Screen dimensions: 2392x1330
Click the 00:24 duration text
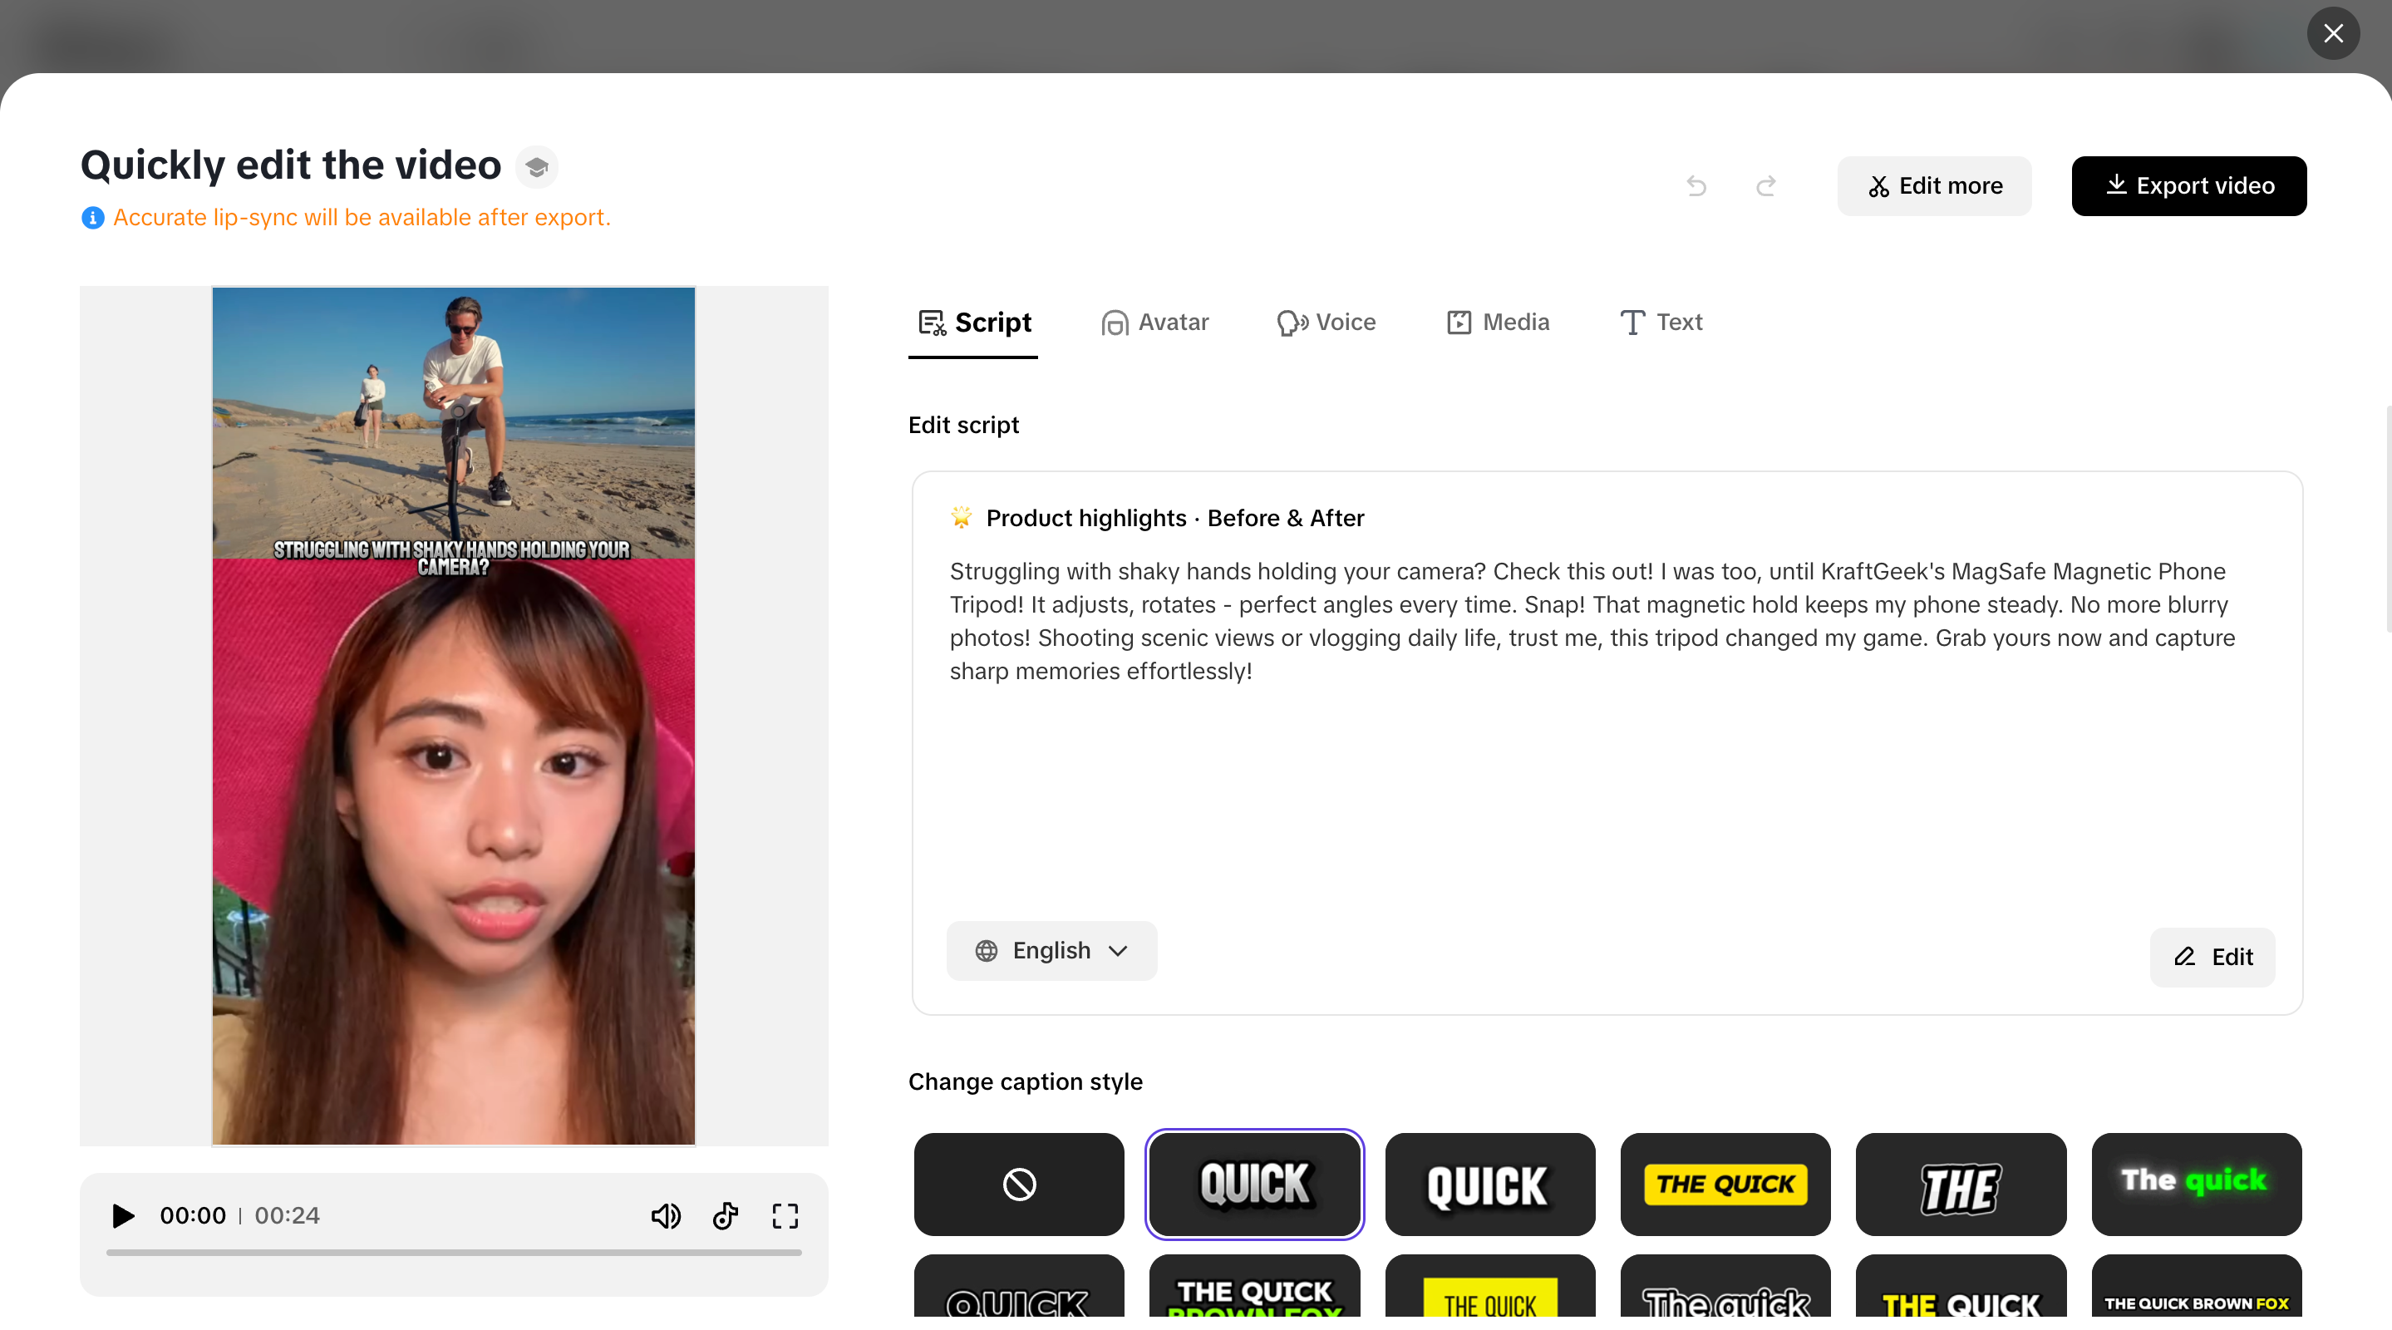coord(287,1214)
